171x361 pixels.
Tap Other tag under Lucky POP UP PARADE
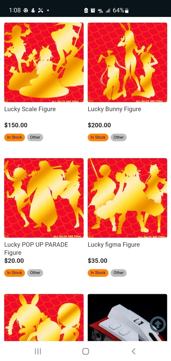click(35, 273)
